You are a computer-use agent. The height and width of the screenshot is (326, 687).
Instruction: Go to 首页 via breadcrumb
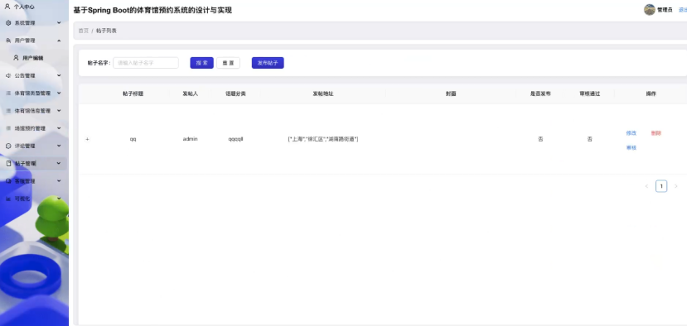[x=83, y=31]
